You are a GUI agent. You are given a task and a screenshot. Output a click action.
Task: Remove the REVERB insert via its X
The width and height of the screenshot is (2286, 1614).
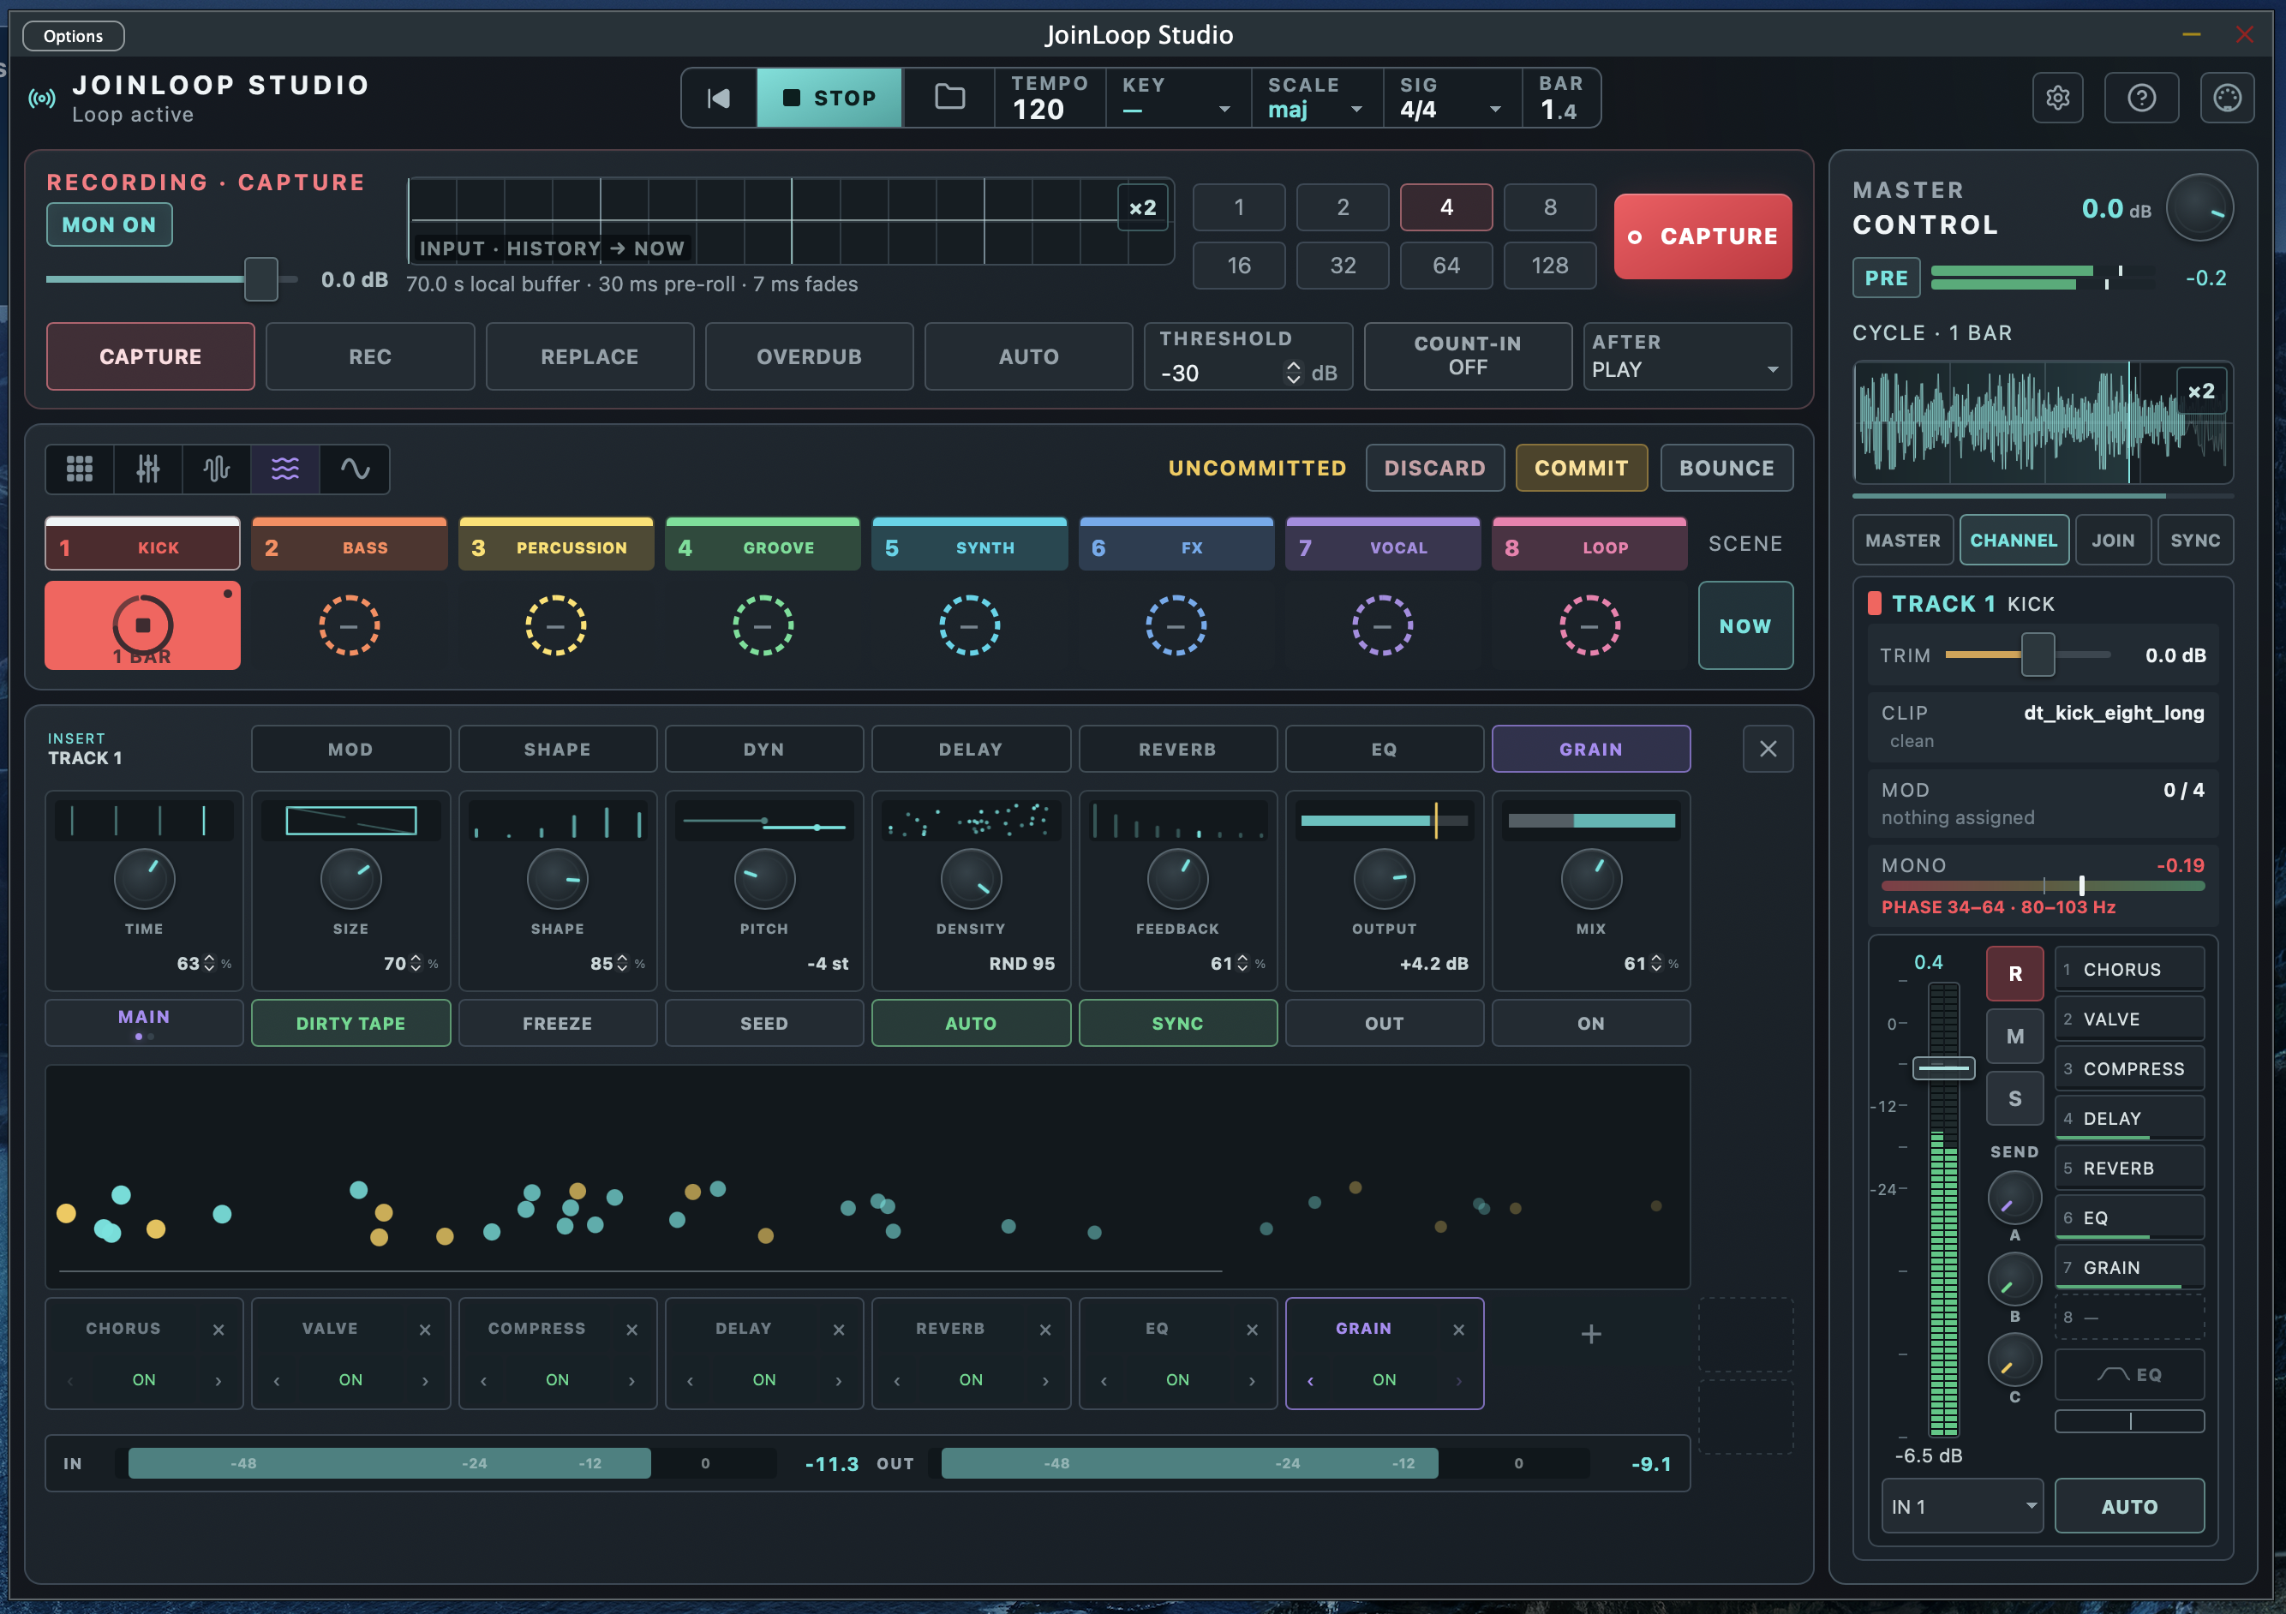pyautogui.click(x=1045, y=1330)
